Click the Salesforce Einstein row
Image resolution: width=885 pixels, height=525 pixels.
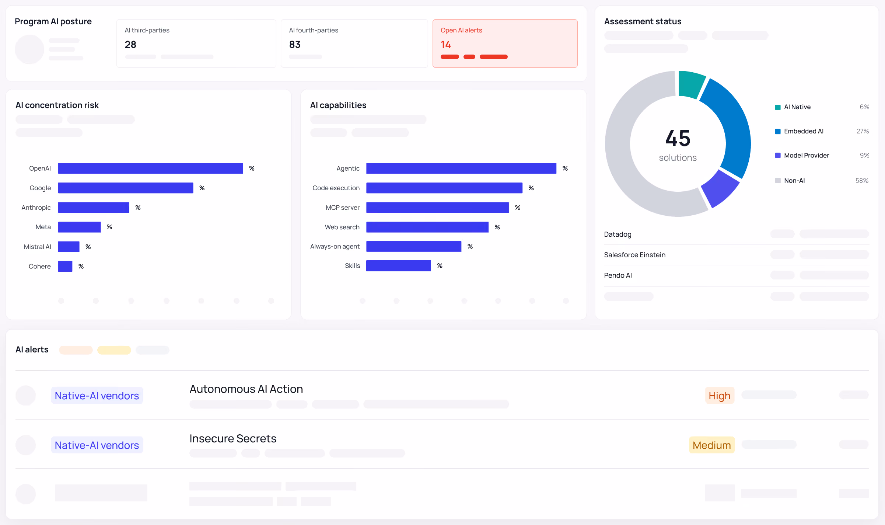point(737,255)
